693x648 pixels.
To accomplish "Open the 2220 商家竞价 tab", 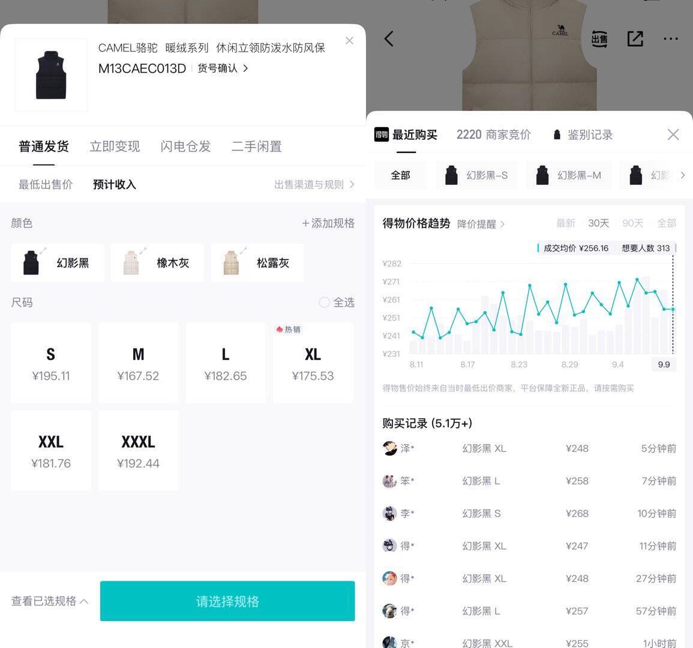I will [493, 135].
